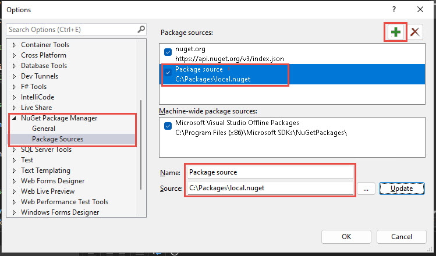Add a new package source with green plus
The height and width of the screenshot is (256, 436).
click(x=395, y=32)
